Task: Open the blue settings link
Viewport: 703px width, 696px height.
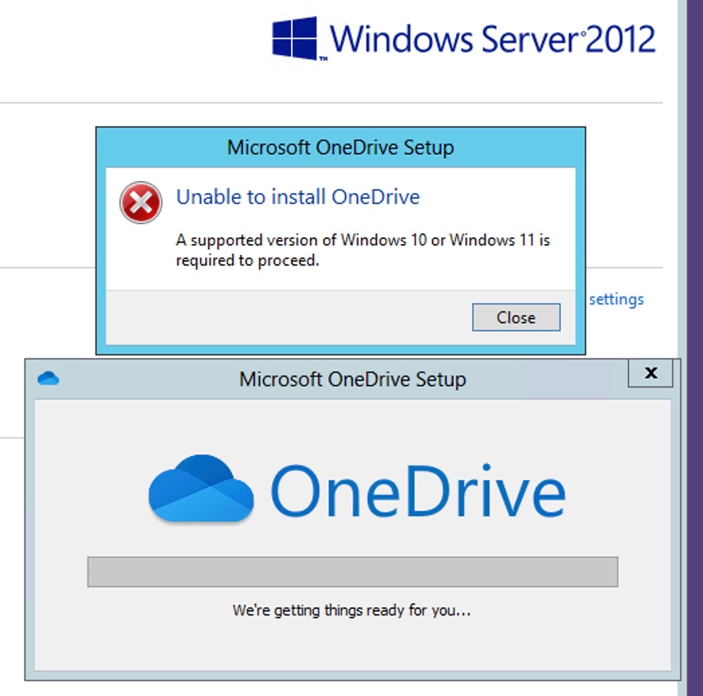Action: pyautogui.click(x=616, y=299)
